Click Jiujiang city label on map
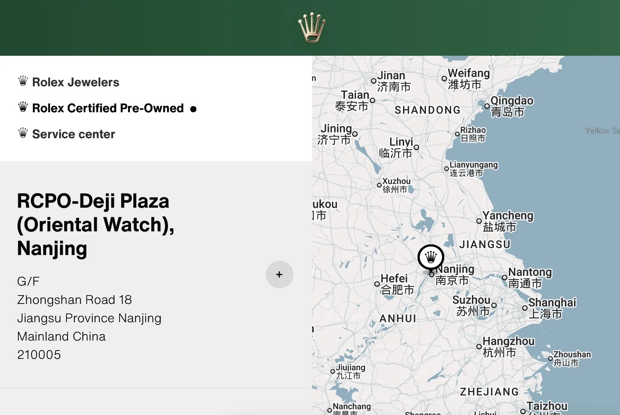Image resolution: width=620 pixels, height=415 pixels. click(350, 371)
